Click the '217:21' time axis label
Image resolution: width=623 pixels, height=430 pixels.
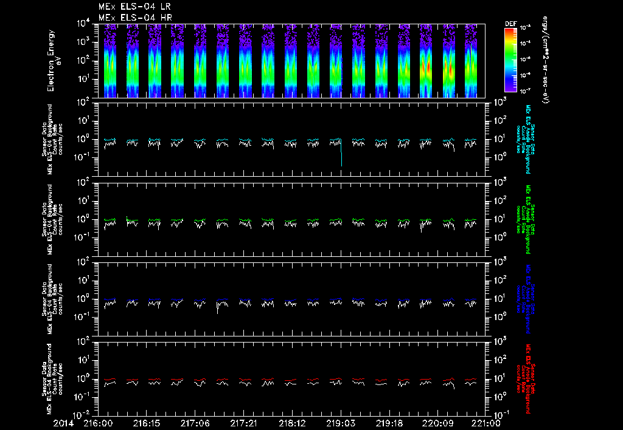[243, 424]
